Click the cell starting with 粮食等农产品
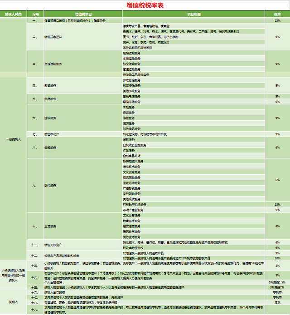This screenshot has width=290, height=315. (x=194, y=26)
